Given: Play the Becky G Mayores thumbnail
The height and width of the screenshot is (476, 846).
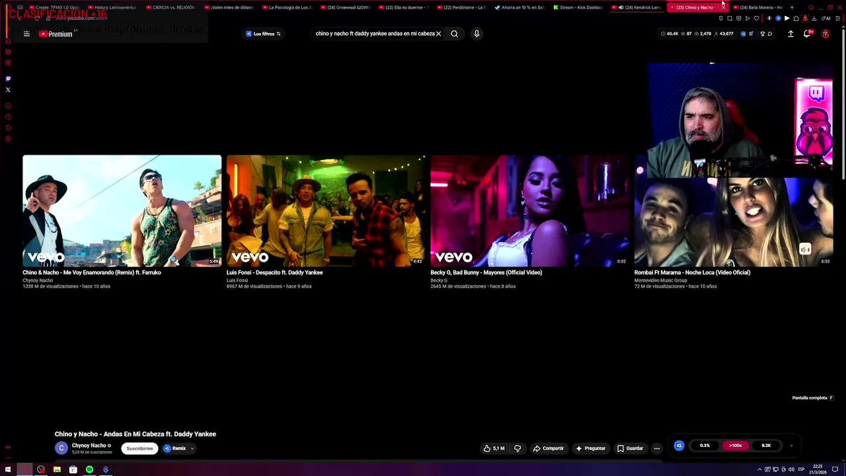Looking at the screenshot, I should 529,211.
